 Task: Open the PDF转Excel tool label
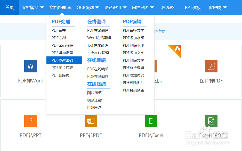pos(151,135)
